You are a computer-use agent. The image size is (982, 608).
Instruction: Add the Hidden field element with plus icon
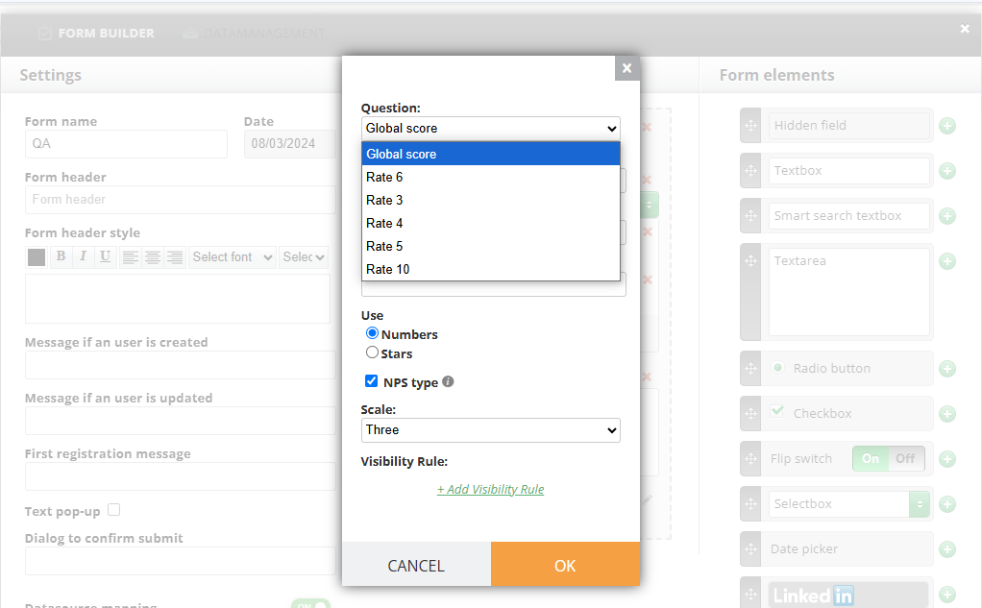[x=947, y=126]
